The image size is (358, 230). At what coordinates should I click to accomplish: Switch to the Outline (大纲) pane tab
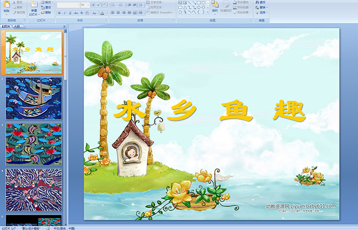tap(17, 26)
